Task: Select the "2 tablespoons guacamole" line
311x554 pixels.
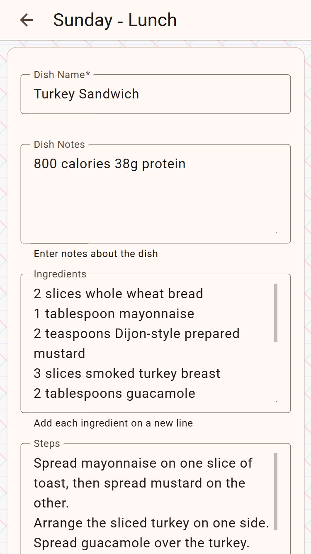Action: pyautogui.click(x=114, y=394)
